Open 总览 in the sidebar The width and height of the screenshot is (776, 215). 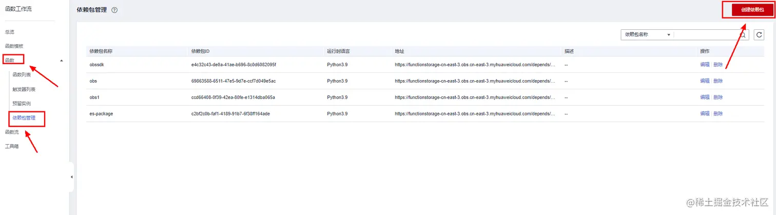10,32
